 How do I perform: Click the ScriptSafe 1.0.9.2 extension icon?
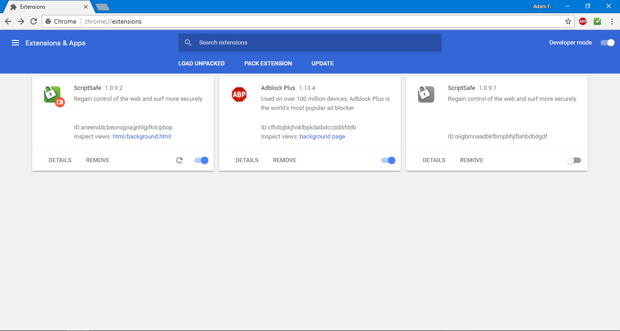tap(53, 95)
